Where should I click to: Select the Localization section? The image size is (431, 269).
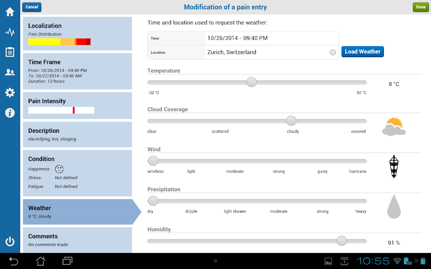click(x=77, y=34)
